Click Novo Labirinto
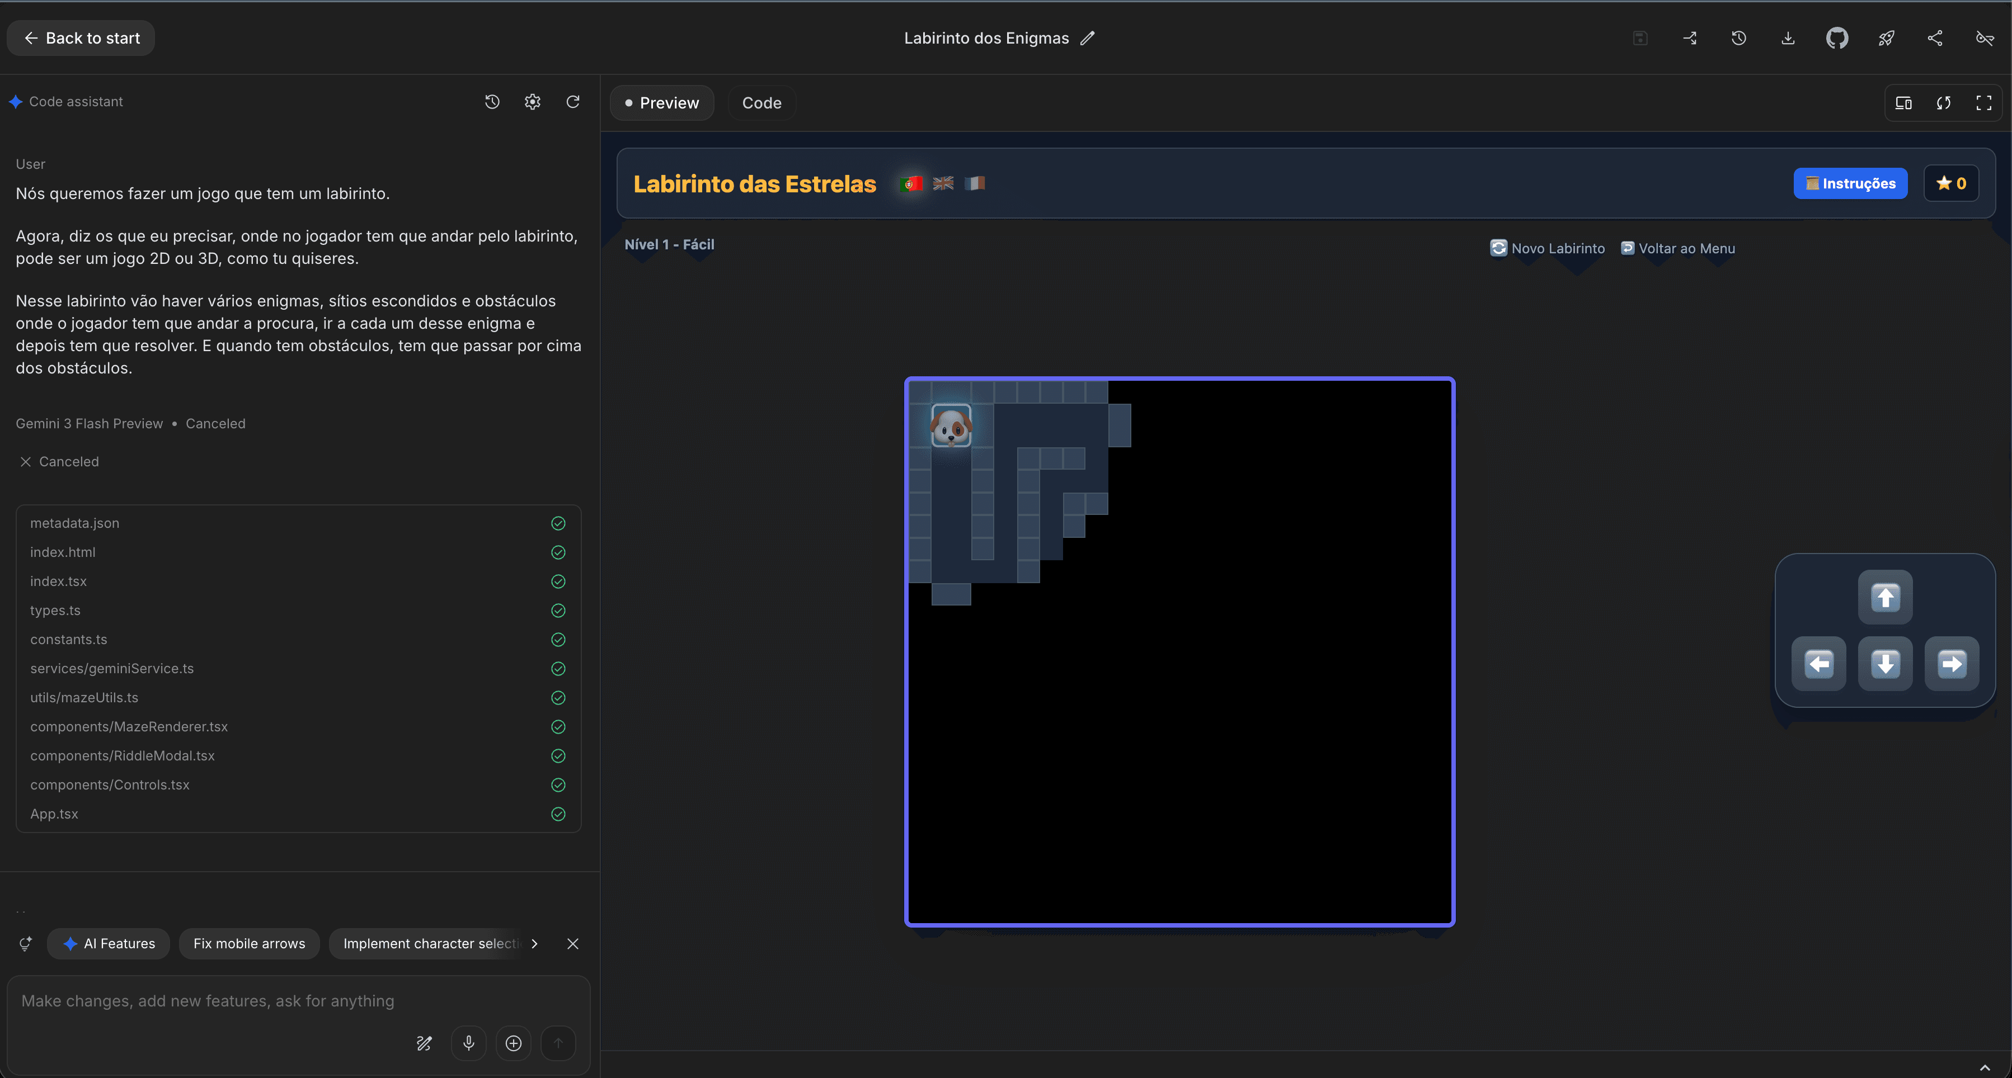This screenshot has width=2012, height=1078. coord(1547,248)
